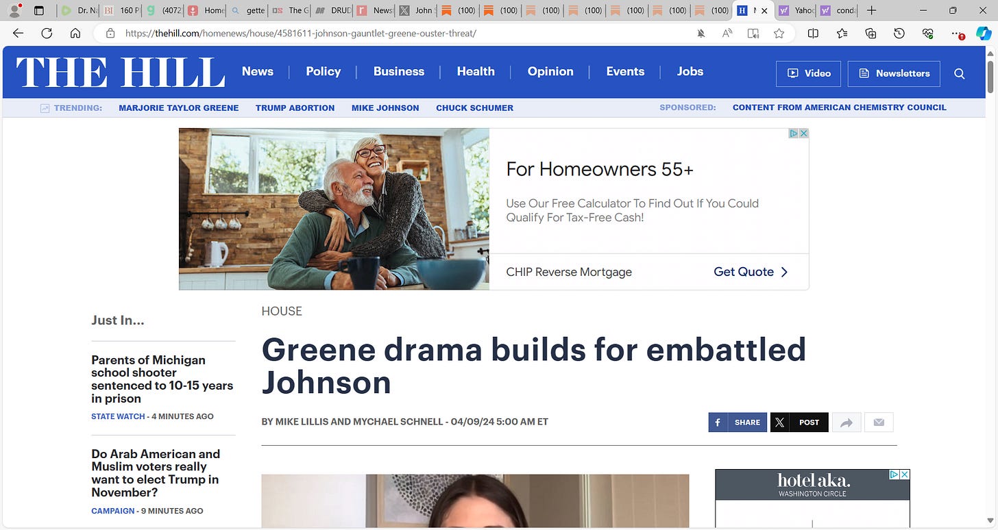Switch to the John X browser tab

click(x=417, y=10)
